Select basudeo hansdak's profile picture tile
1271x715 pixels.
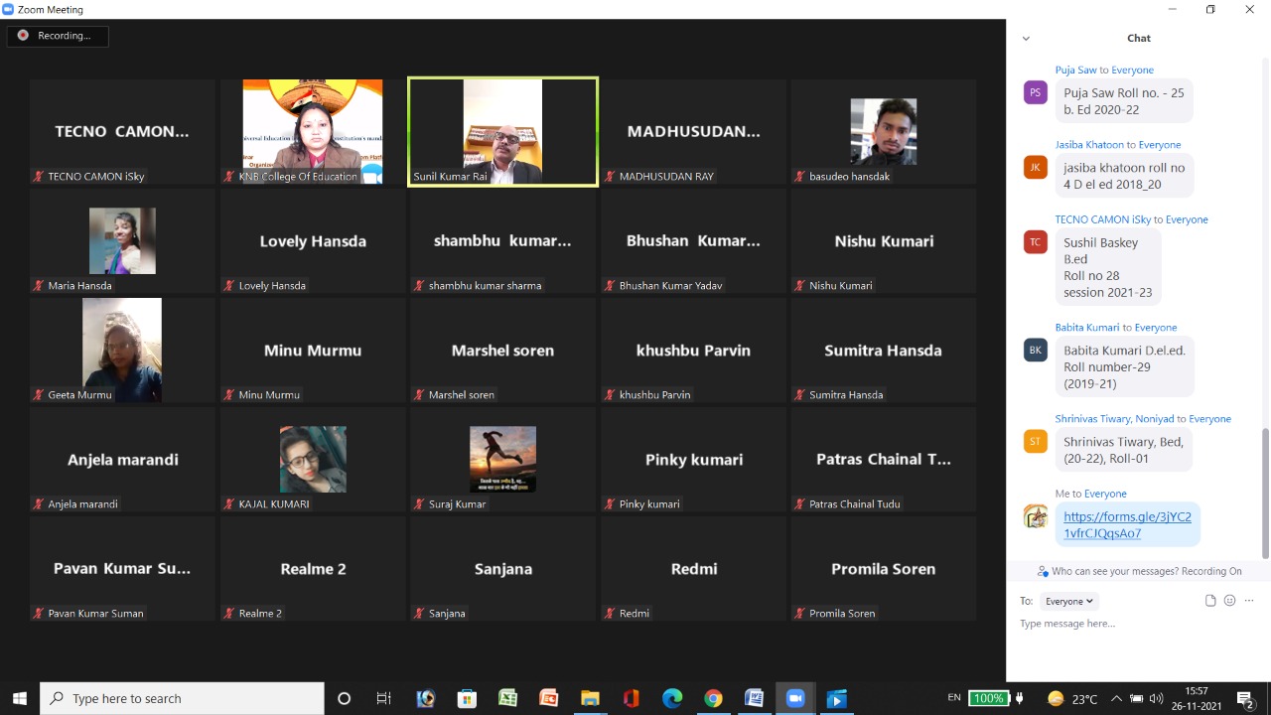[x=883, y=131]
